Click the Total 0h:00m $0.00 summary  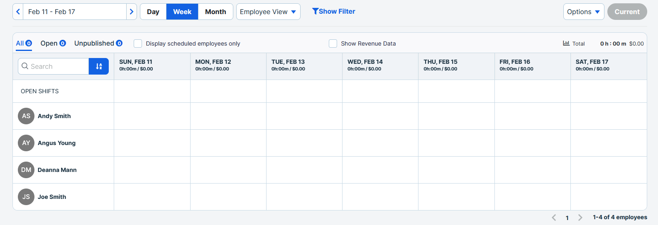coord(604,44)
